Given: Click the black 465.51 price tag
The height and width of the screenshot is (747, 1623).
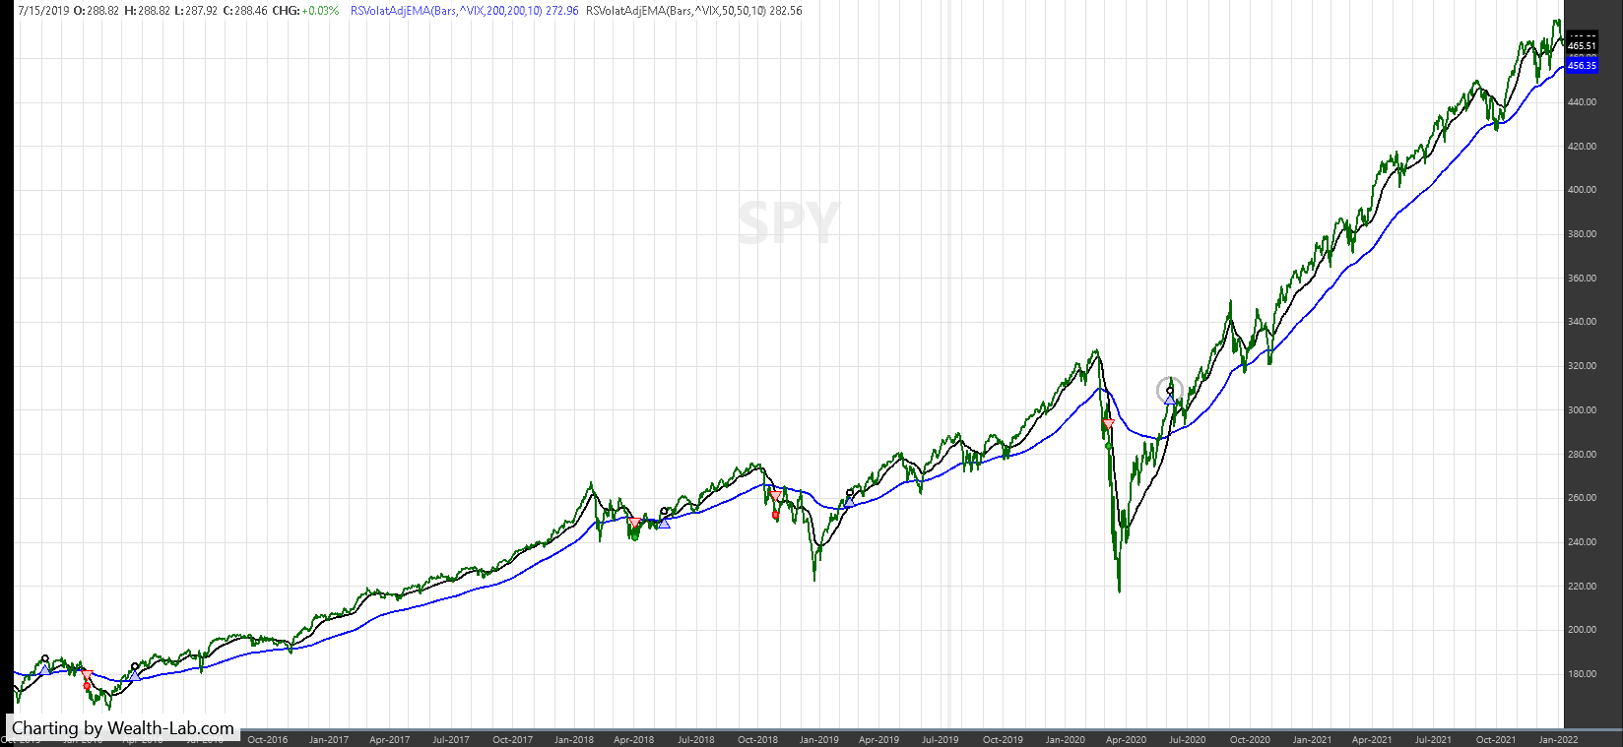Looking at the screenshot, I should click(x=1582, y=46).
